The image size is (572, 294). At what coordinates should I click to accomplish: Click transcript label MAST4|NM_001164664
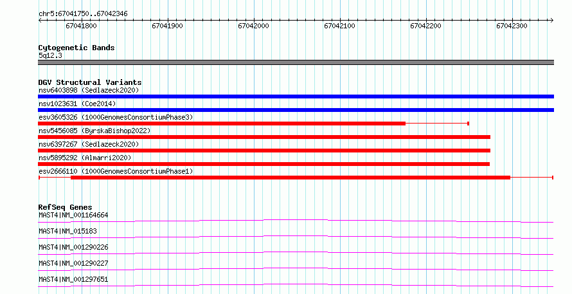click(73, 215)
